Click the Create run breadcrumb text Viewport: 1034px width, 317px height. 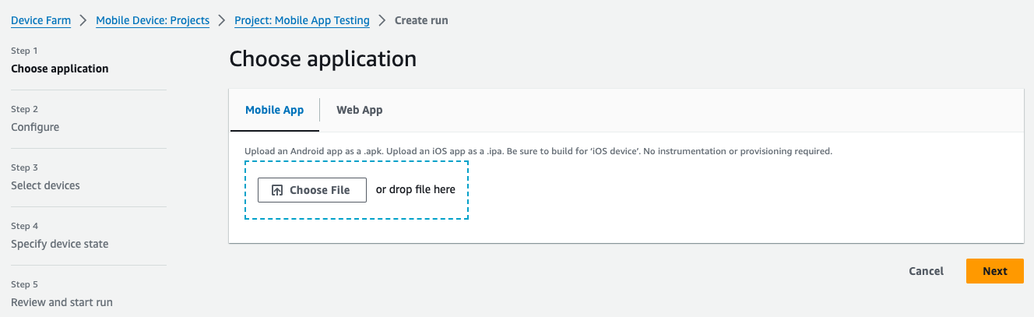point(421,20)
